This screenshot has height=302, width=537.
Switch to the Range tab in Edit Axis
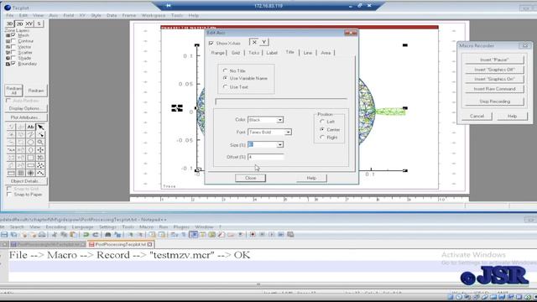point(218,53)
